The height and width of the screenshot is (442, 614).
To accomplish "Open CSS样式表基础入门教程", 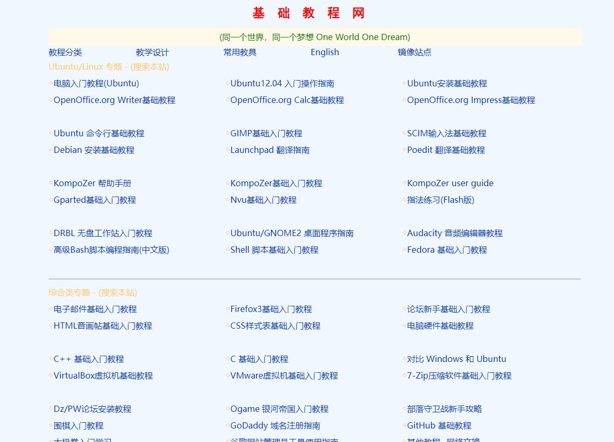I will 275,326.
